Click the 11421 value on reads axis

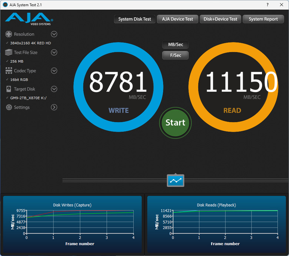tap(166, 211)
